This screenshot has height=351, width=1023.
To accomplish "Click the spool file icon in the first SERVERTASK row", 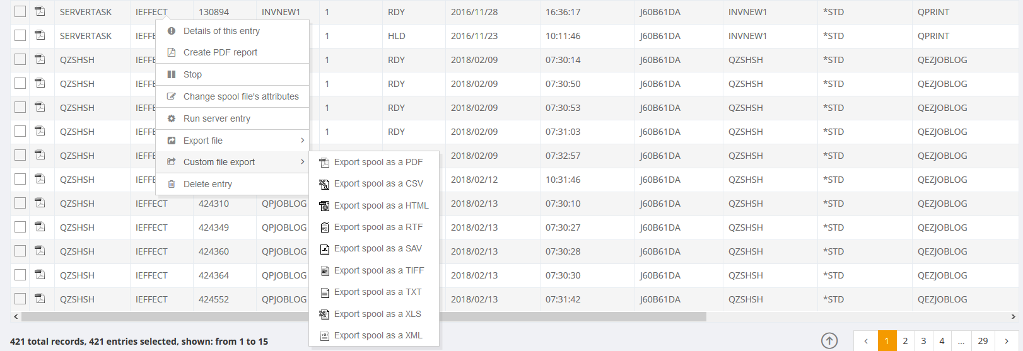I will [x=40, y=12].
